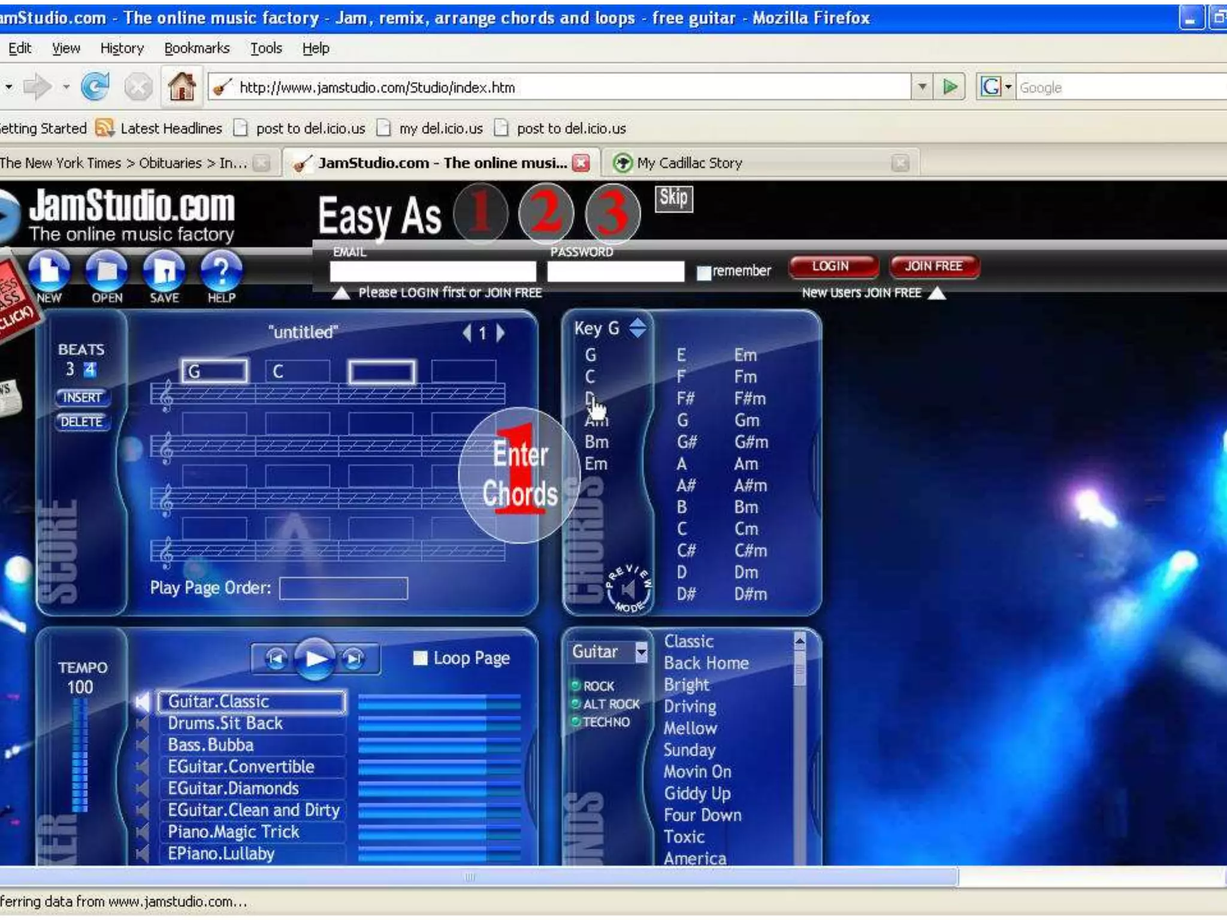Click the NEW song icon
This screenshot has width=1227, height=920.
click(49, 271)
